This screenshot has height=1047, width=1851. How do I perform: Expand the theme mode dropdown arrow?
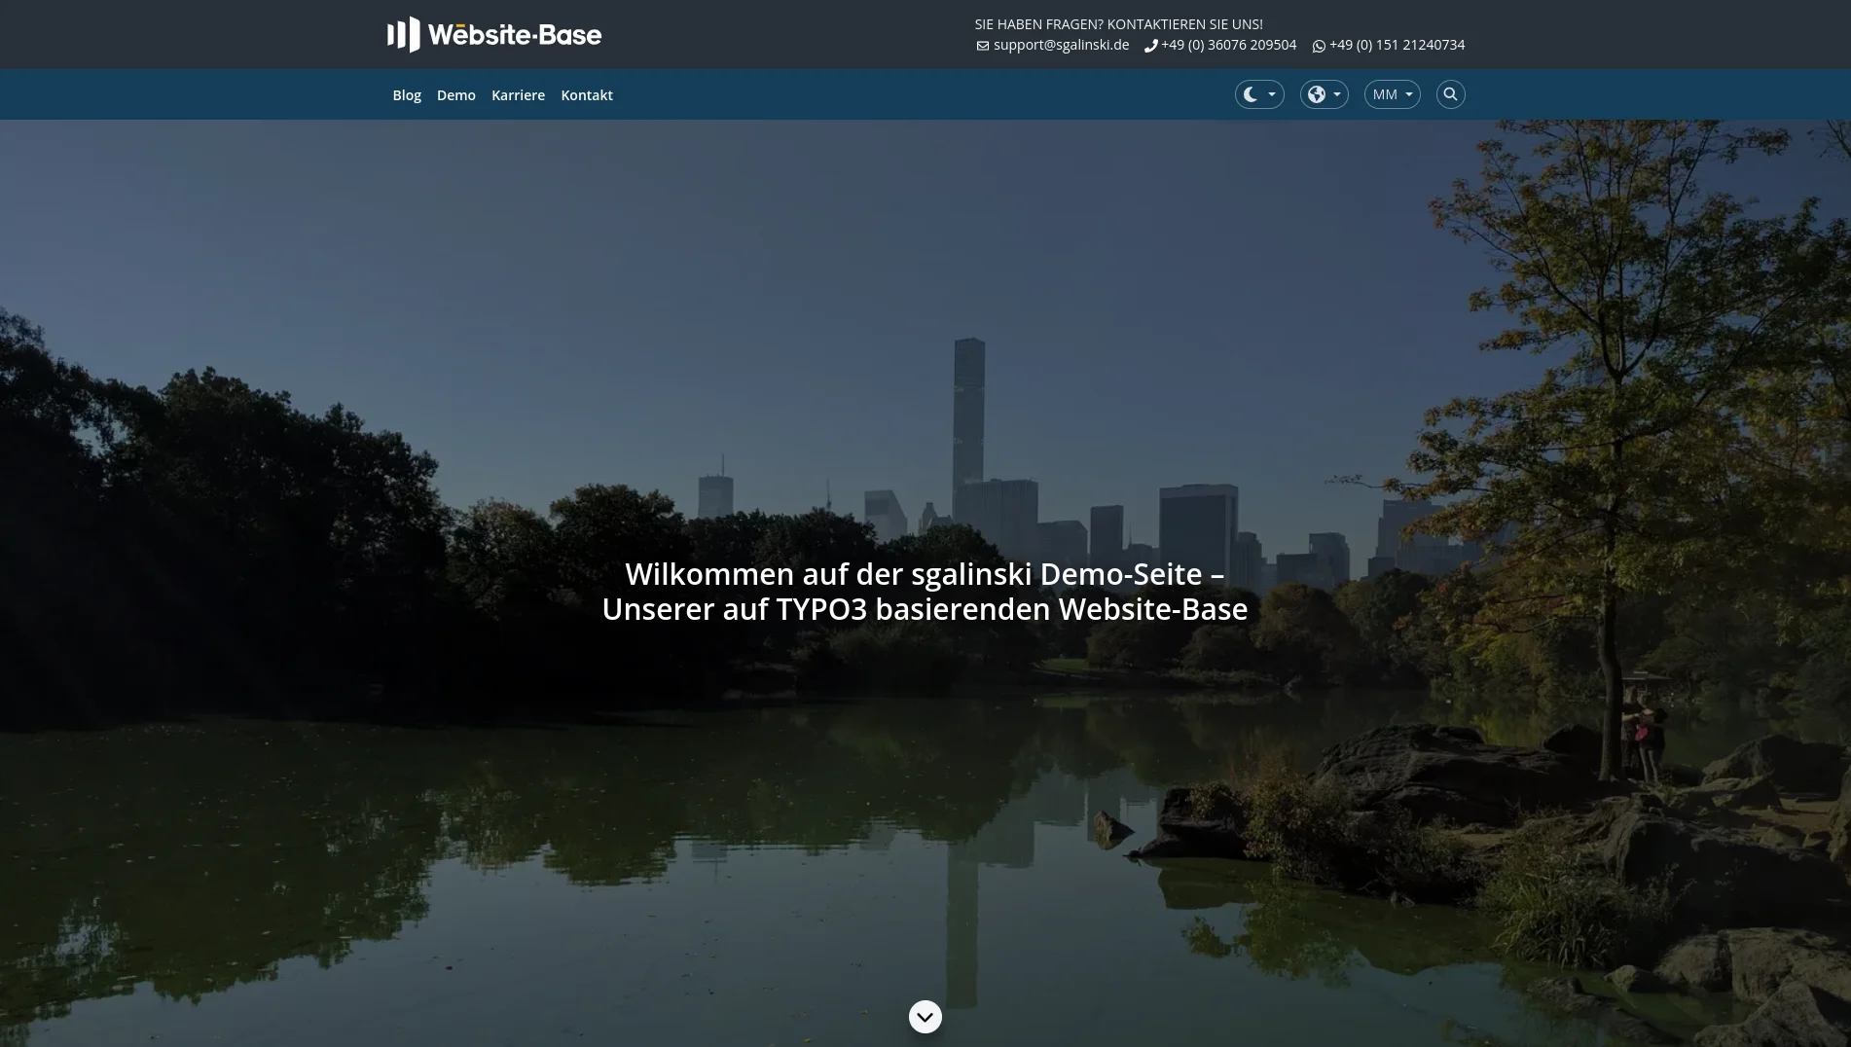pos(1271,93)
